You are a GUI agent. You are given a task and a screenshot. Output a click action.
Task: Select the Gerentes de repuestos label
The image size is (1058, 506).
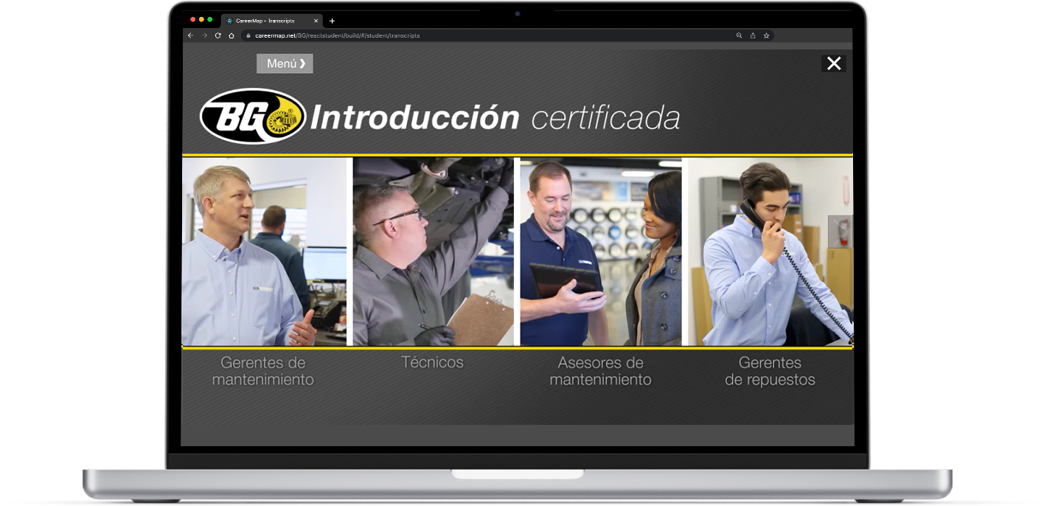(x=770, y=371)
